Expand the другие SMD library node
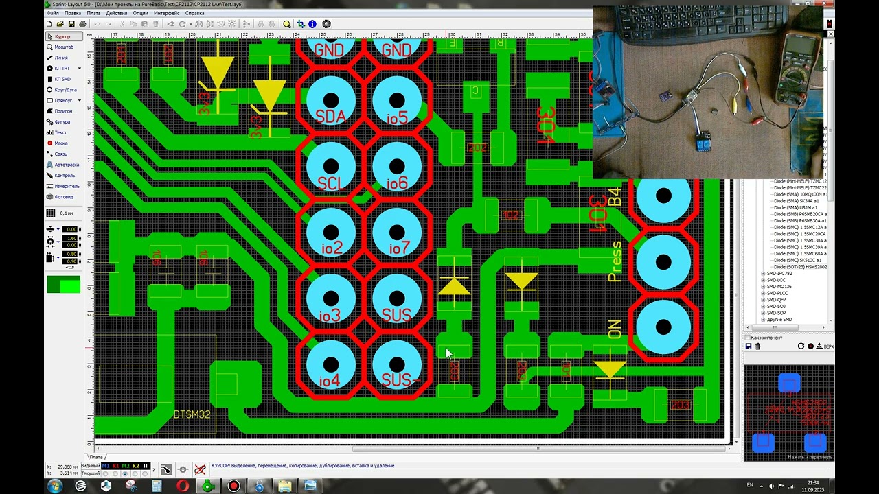 pos(763,320)
